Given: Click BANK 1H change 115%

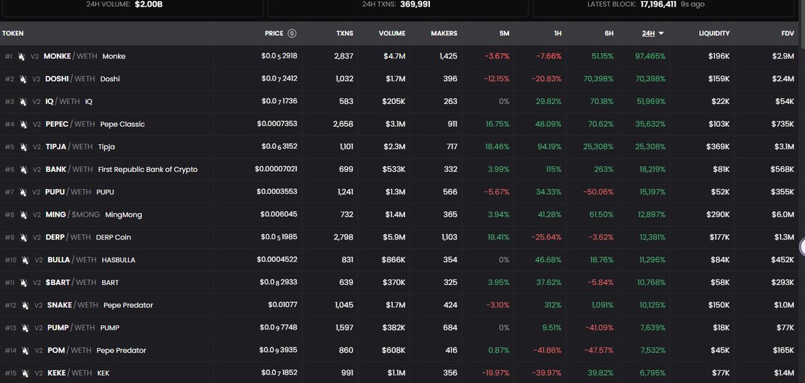Looking at the screenshot, I should (553, 170).
